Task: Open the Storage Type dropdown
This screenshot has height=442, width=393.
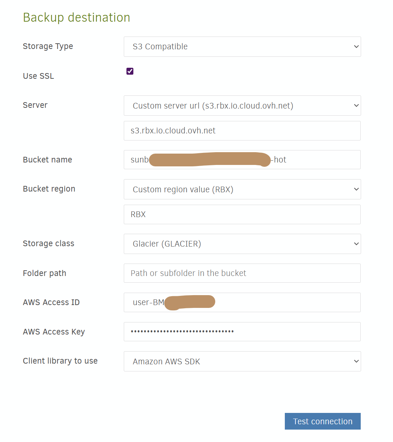Action: click(x=242, y=46)
